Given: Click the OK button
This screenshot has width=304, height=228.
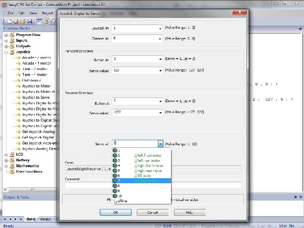Looking at the screenshot, I should (x=116, y=212).
